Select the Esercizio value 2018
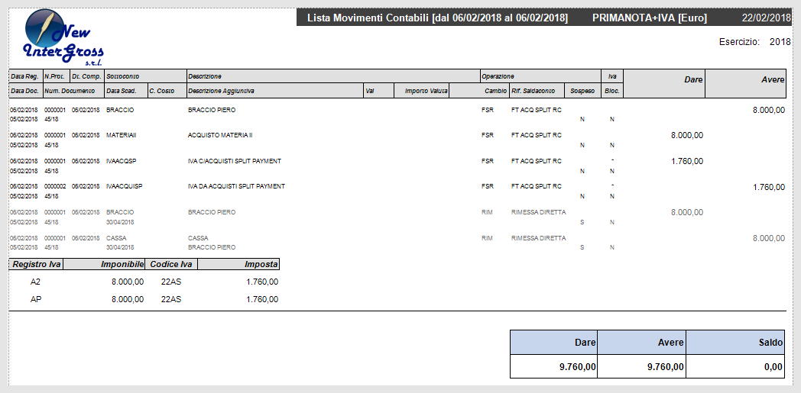This screenshot has height=393, width=801. coord(780,42)
